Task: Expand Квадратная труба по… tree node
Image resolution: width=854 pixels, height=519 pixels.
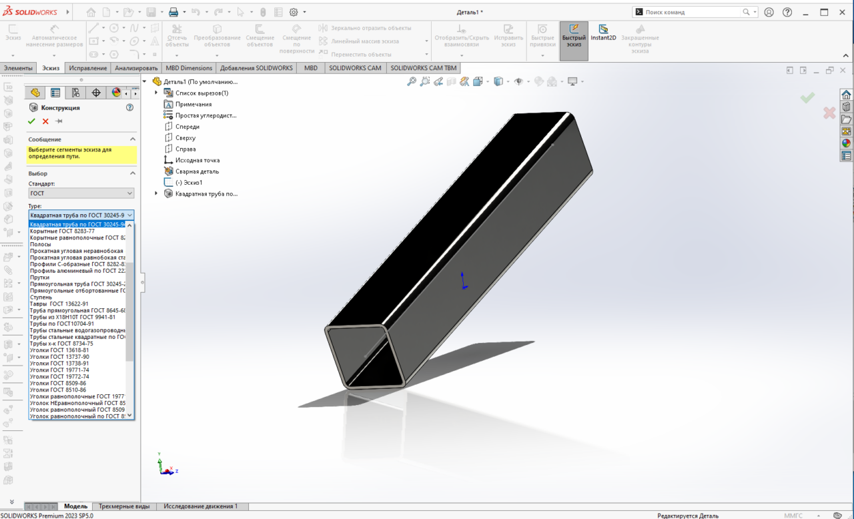Action: 156,193
